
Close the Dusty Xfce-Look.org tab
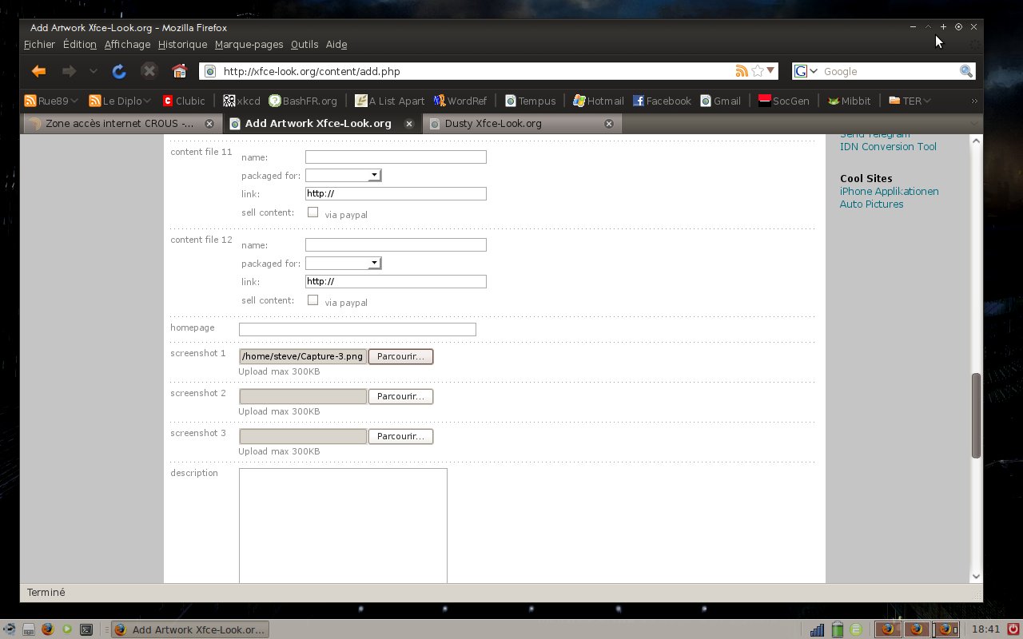608,124
